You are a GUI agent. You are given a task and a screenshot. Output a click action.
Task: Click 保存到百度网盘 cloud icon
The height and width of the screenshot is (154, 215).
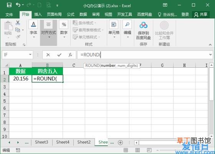[x=144, y=30]
